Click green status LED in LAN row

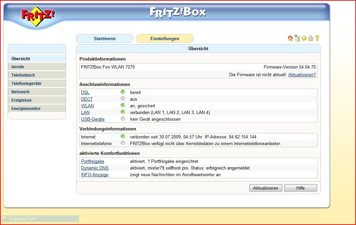(x=123, y=112)
